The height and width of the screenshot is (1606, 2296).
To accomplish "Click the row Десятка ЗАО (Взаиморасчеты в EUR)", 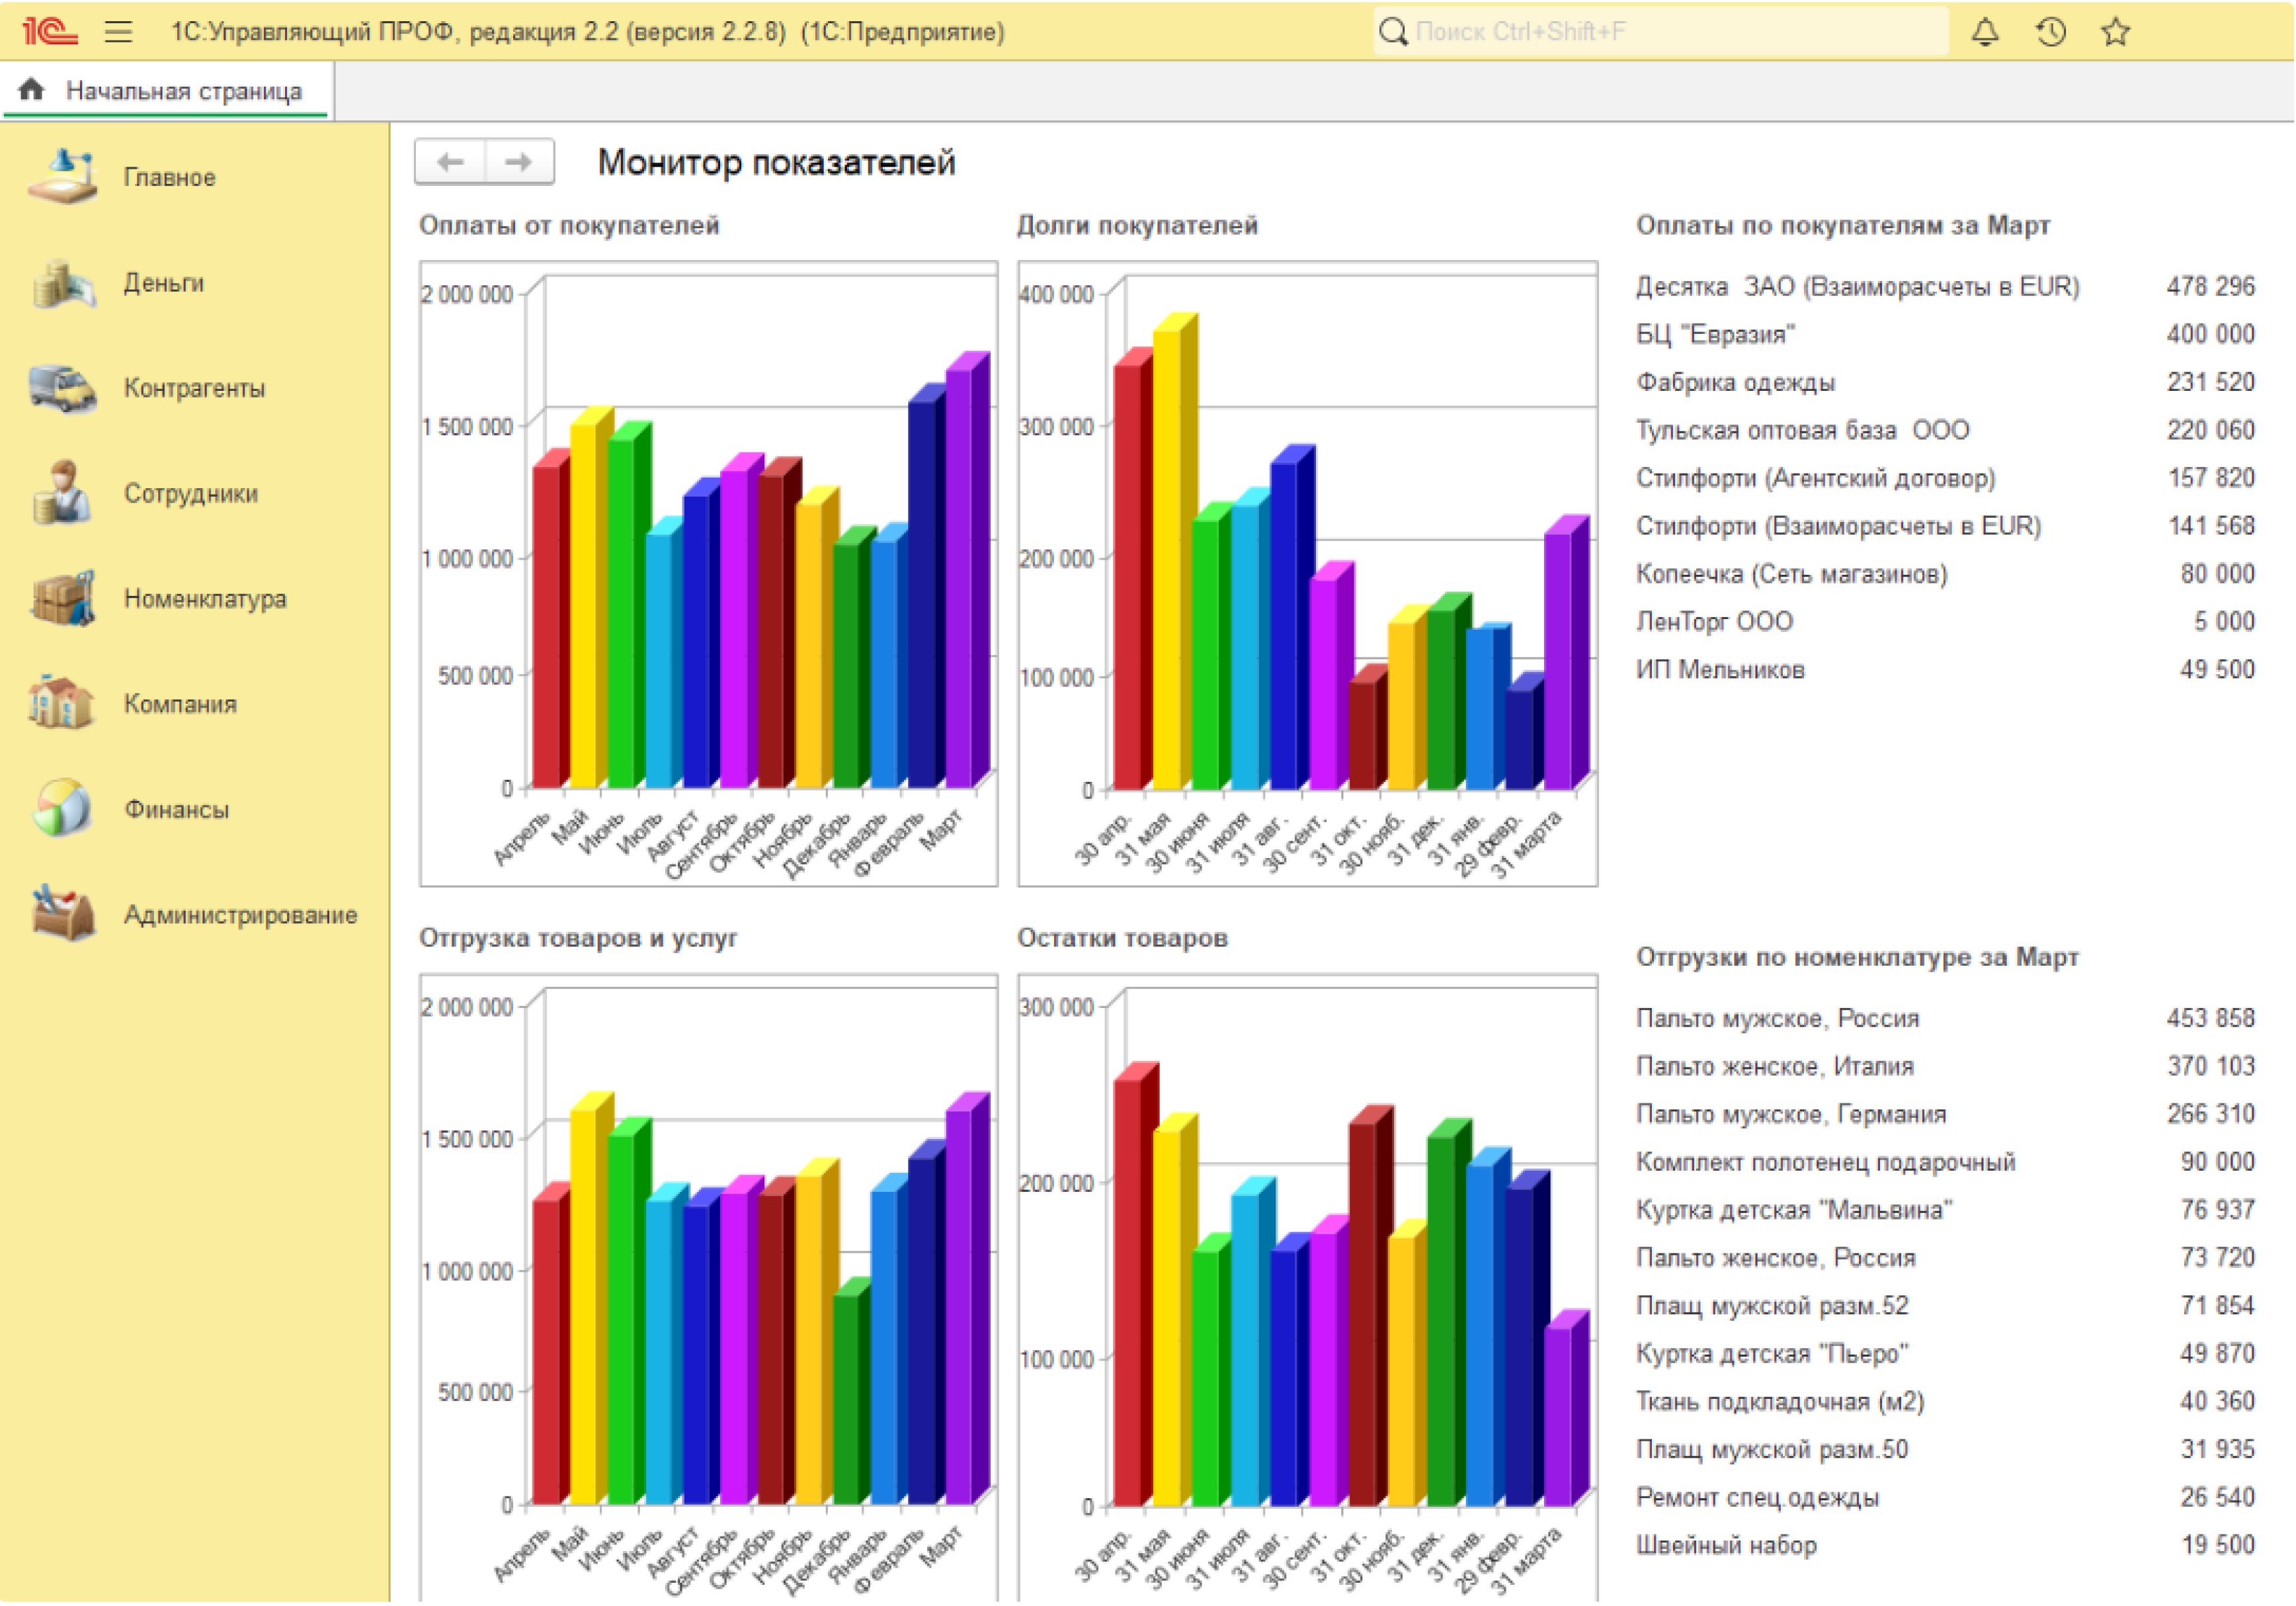I will (x=1945, y=286).
